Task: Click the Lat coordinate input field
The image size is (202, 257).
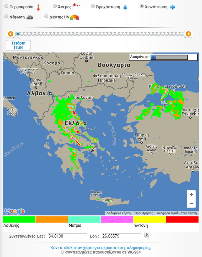Action: (67, 236)
